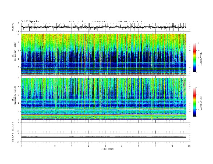
Task: Click the ch.4 thick black waveform trace
Action: click(x=104, y=137)
